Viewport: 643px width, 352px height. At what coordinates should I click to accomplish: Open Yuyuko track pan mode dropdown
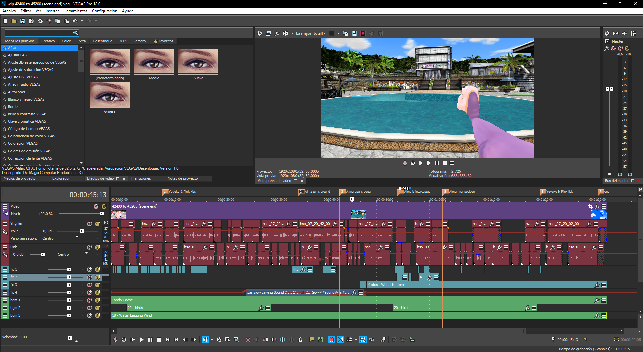click(77, 237)
